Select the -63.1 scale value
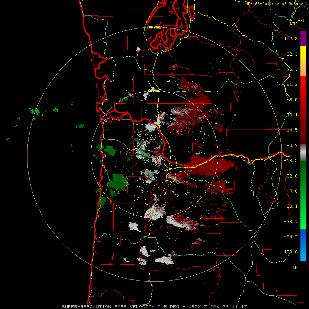Viewport: 309px width, 309px height. [x=291, y=206]
